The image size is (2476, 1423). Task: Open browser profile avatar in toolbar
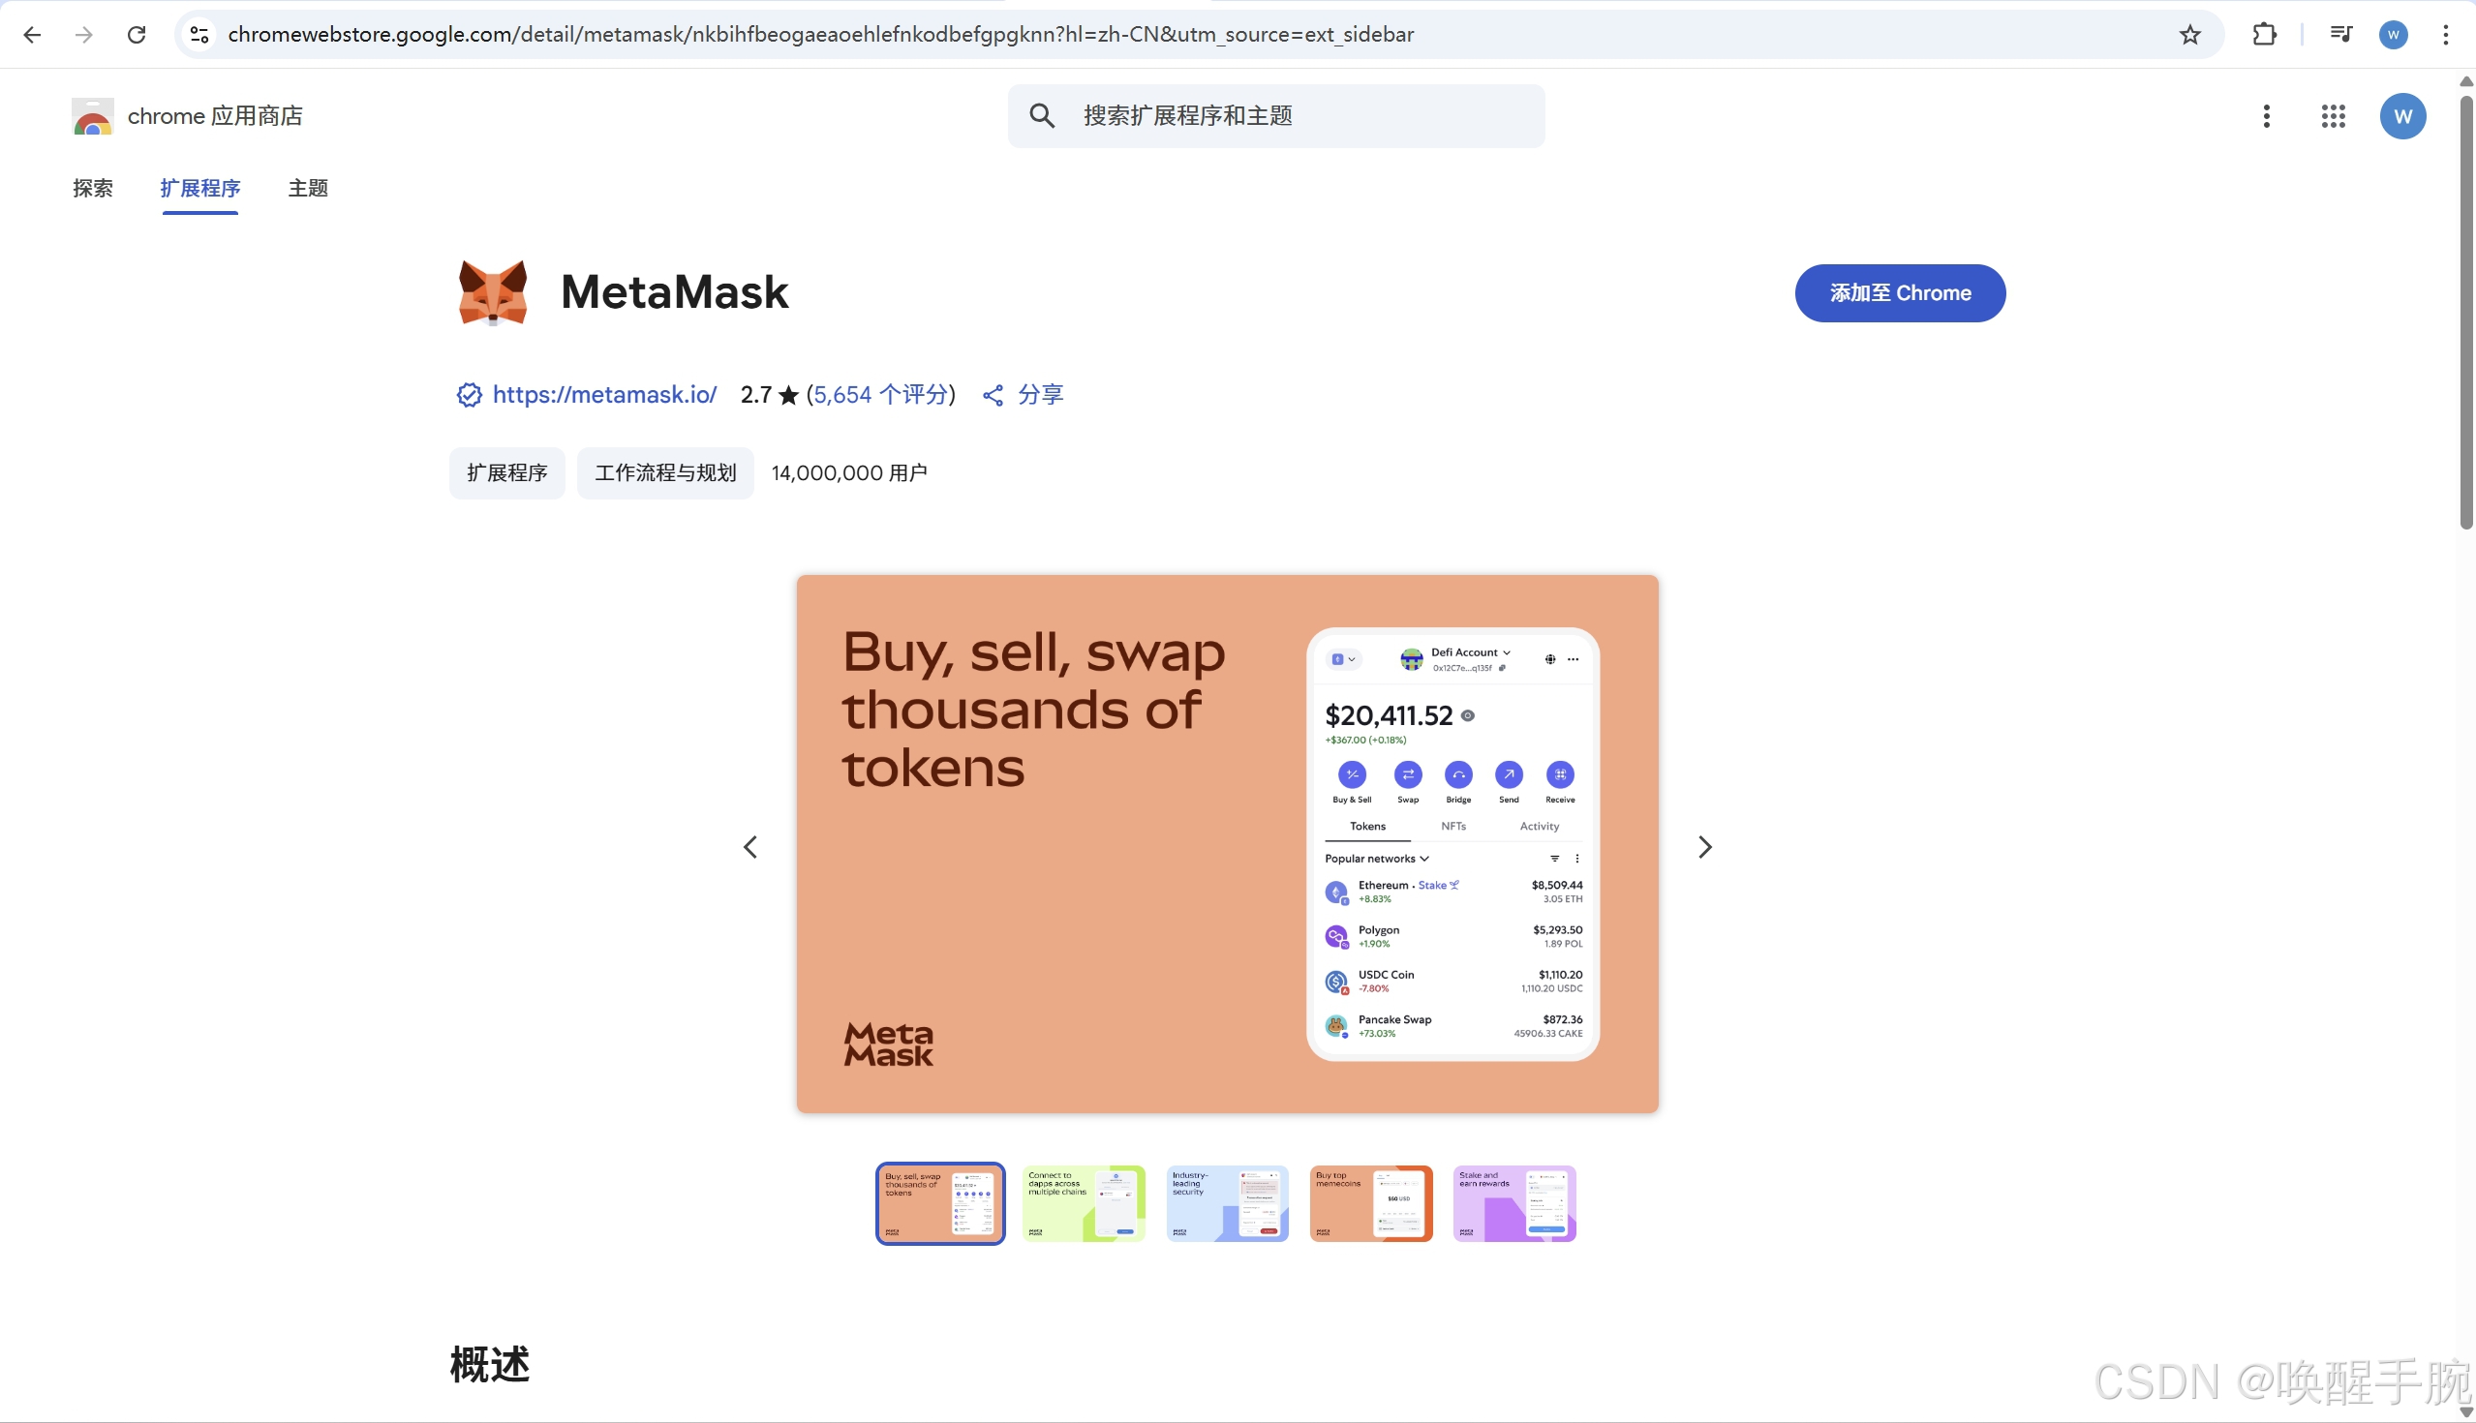coord(2393,34)
